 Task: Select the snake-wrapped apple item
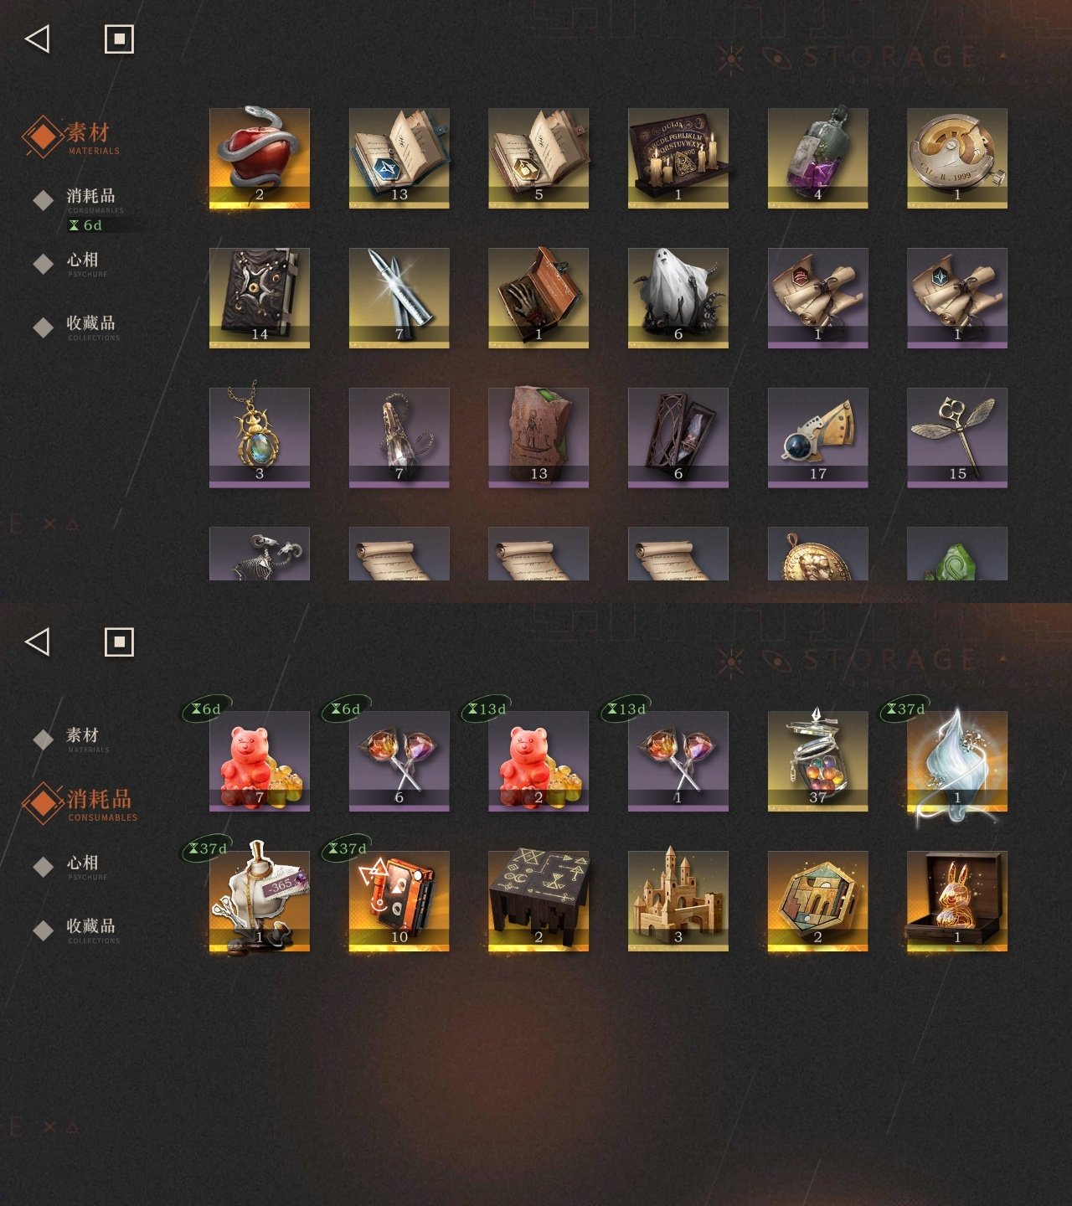[260, 158]
